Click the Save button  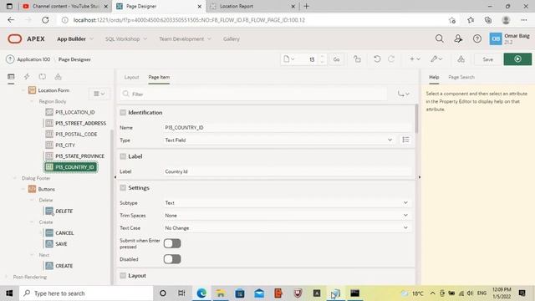pos(487,59)
